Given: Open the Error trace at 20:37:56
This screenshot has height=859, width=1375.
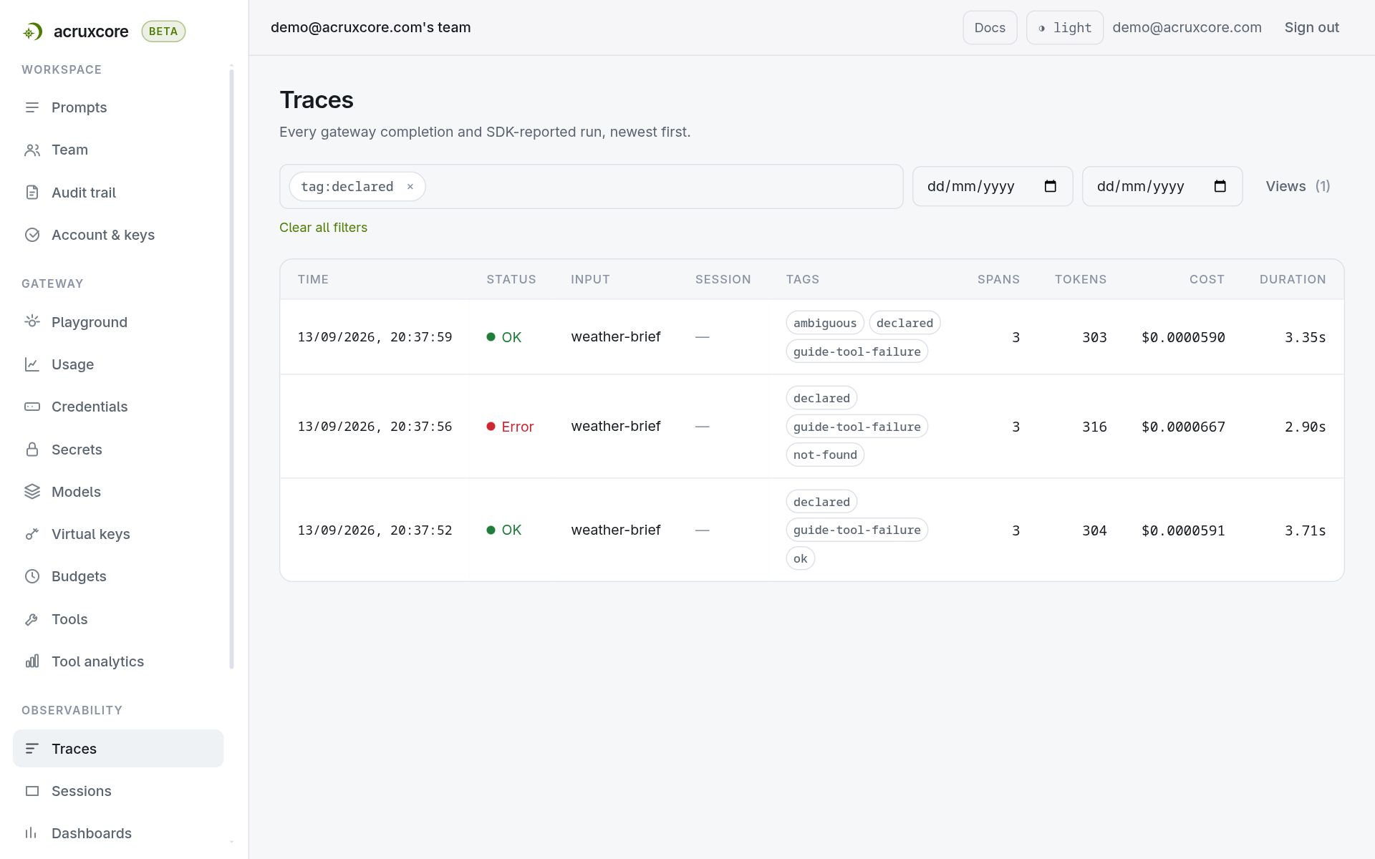Looking at the screenshot, I should 811,427.
